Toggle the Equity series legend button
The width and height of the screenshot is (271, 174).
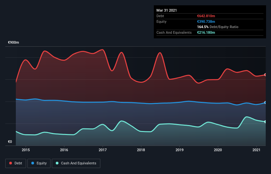[x=39, y=163]
